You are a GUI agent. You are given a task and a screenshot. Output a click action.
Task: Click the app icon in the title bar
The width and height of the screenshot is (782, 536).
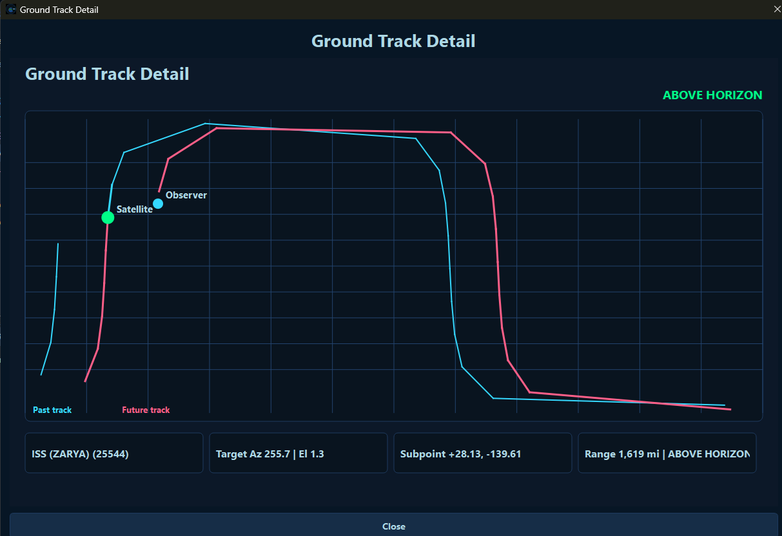(11, 10)
